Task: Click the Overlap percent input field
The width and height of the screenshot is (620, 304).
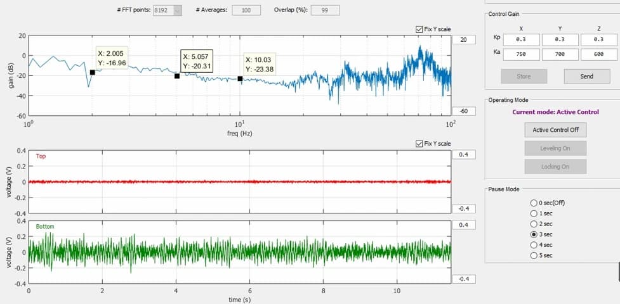Action: pos(325,10)
